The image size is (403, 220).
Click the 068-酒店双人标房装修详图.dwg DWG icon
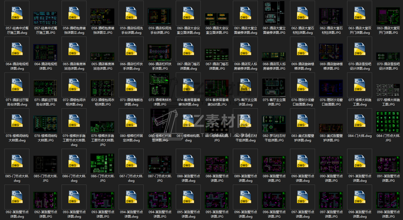point(245,49)
